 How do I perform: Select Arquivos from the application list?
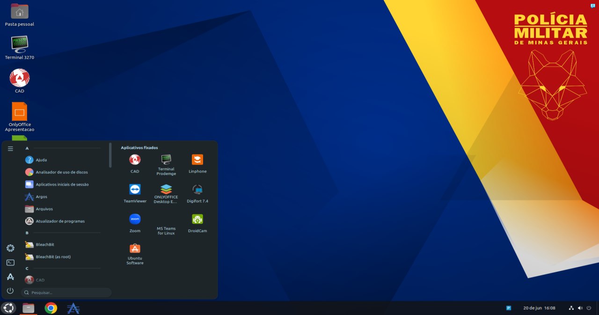point(44,209)
